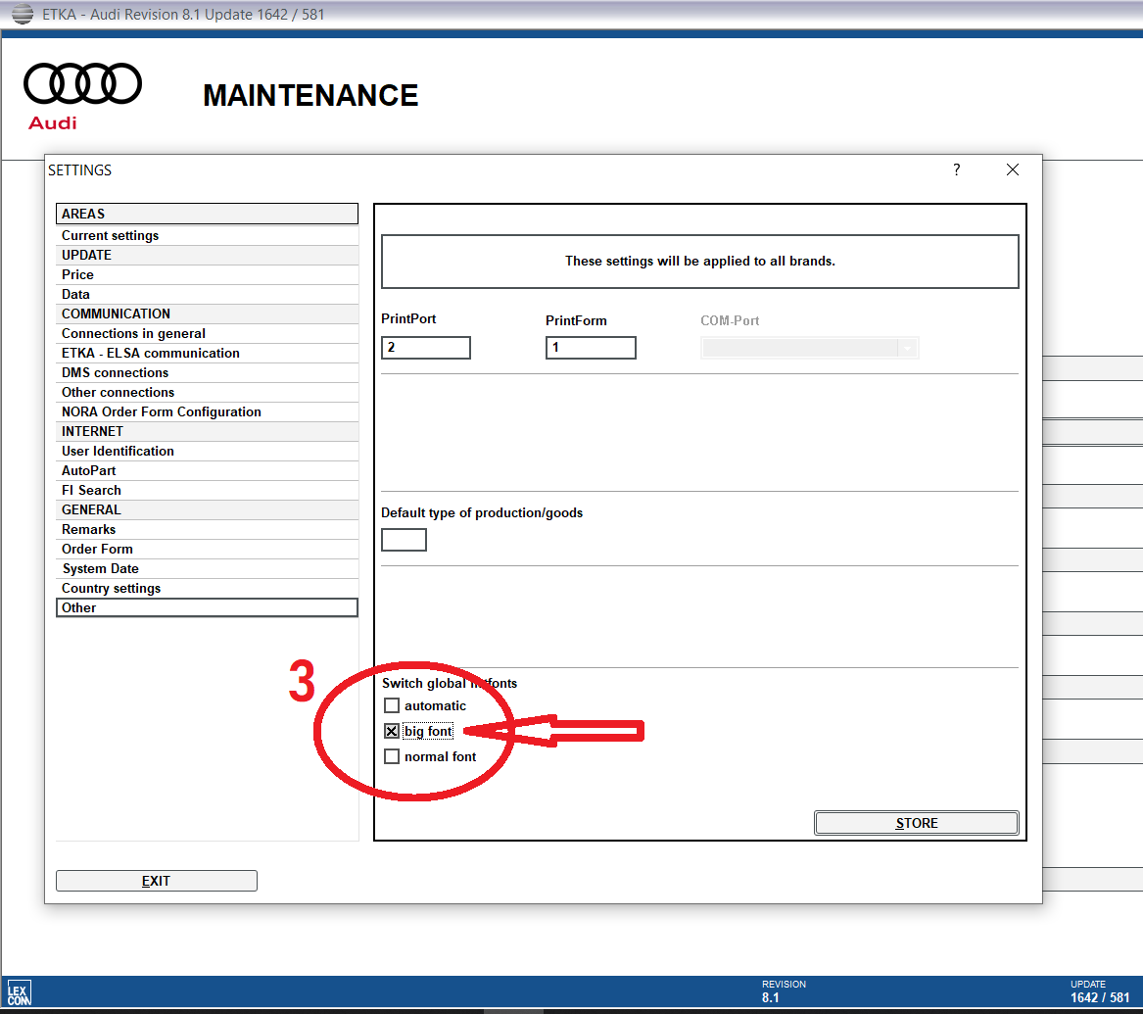Image resolution: width=1143 pixels, height=1014 pixels.
Task: Click the 'These settings will be applied' notice
Action: click(699, 261)
